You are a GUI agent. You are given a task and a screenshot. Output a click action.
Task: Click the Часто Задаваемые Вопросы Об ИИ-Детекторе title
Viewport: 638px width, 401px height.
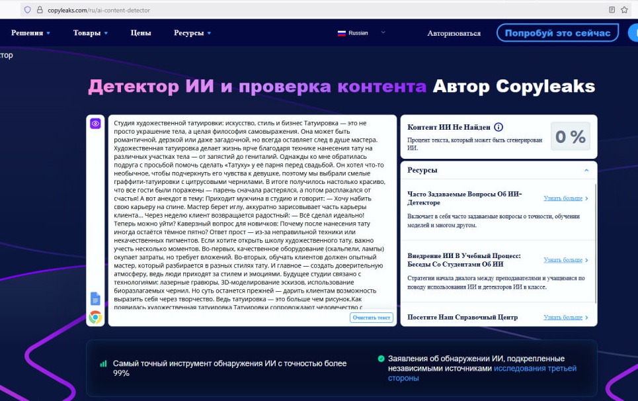pos(465,199)
